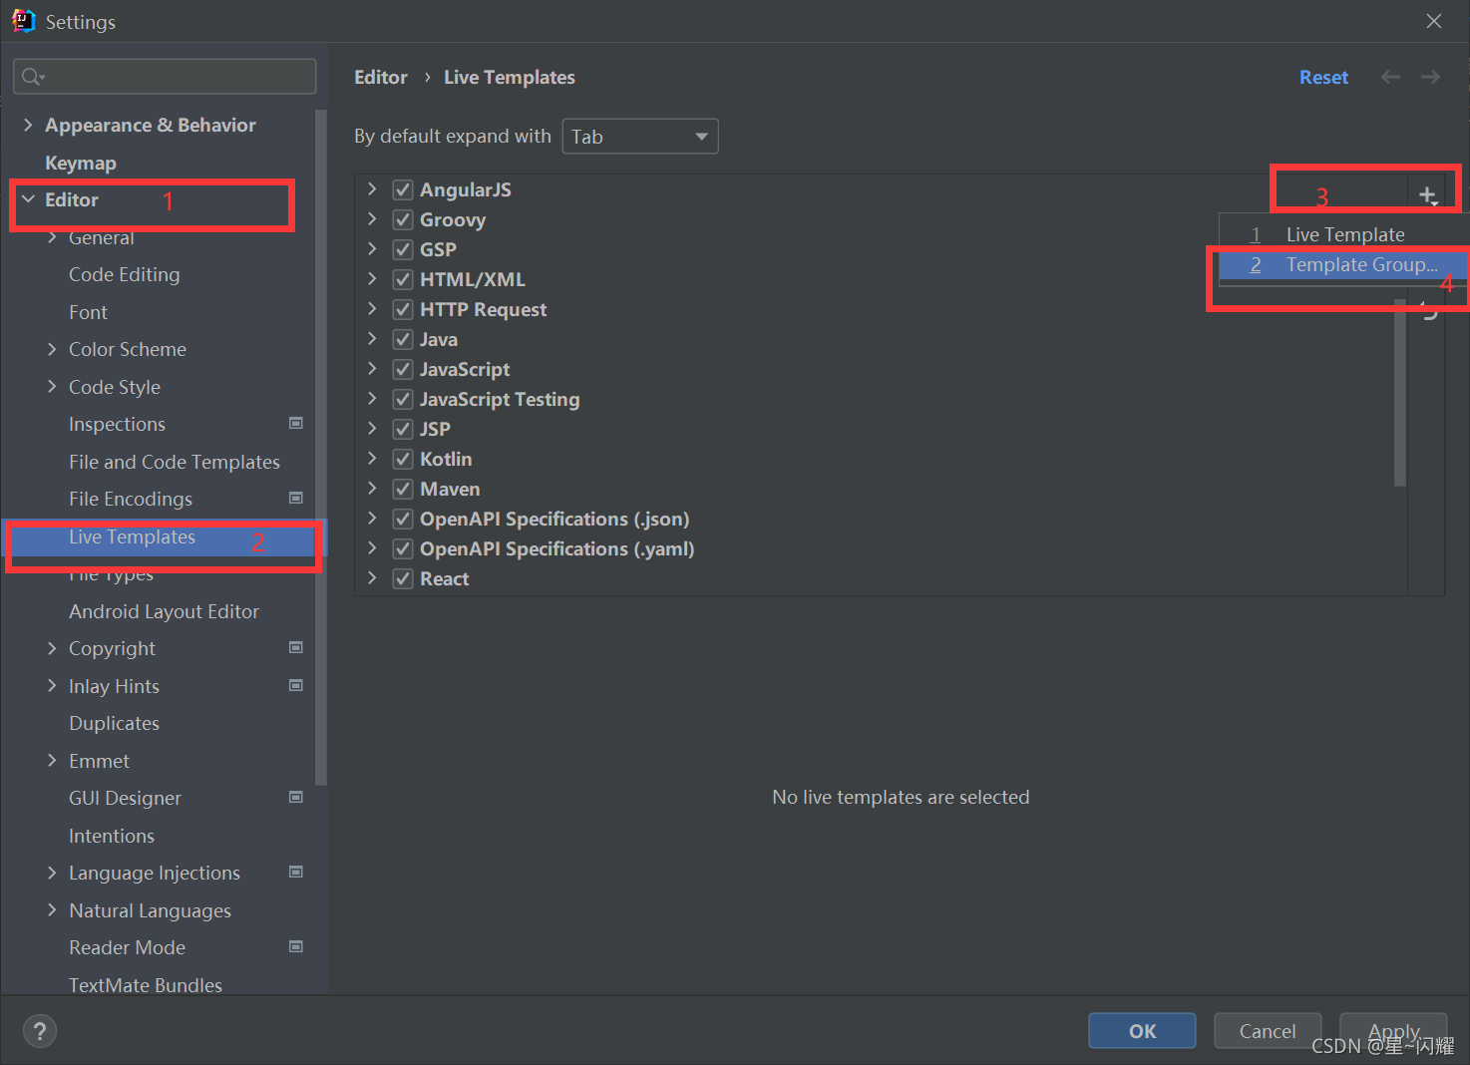The height and width of the screenshot is (1065, 1470).
Task: Click project-level icon next to GUI Designer
Action: point(296,797)
